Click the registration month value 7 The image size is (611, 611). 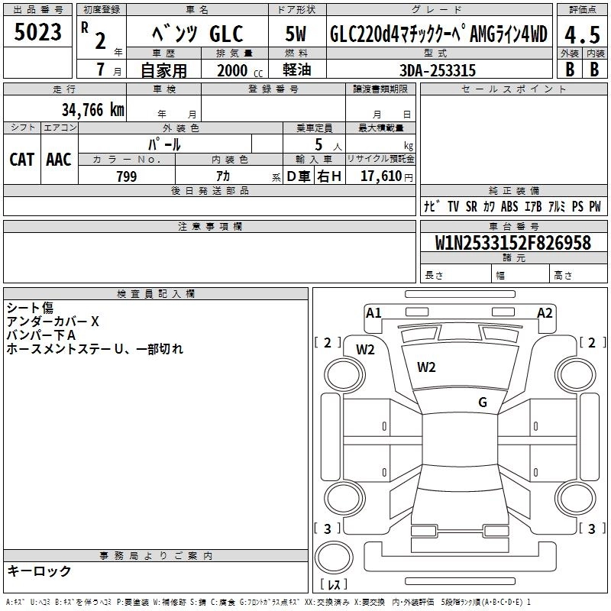coord(101,70)
